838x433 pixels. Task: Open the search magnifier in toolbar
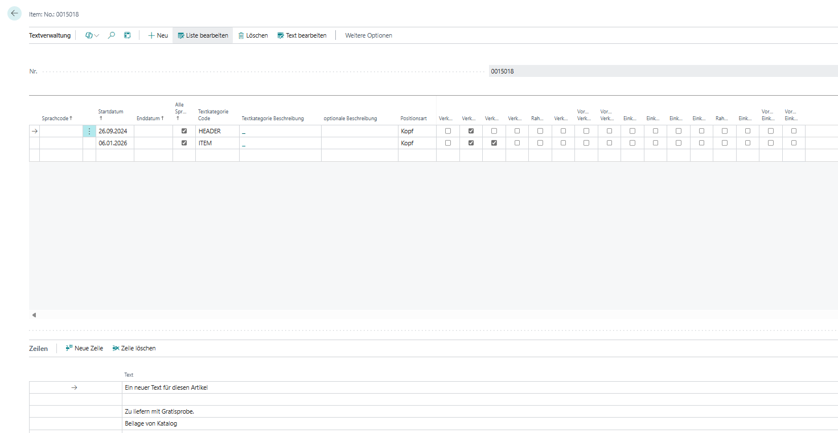coord(112,35)
